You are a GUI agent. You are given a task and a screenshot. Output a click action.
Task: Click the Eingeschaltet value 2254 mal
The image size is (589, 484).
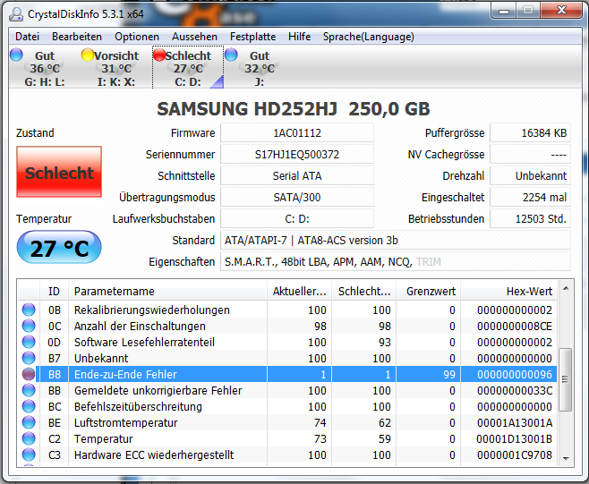531,197
